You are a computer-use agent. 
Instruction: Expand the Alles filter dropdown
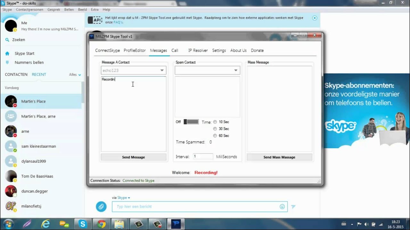pos(75,75)
